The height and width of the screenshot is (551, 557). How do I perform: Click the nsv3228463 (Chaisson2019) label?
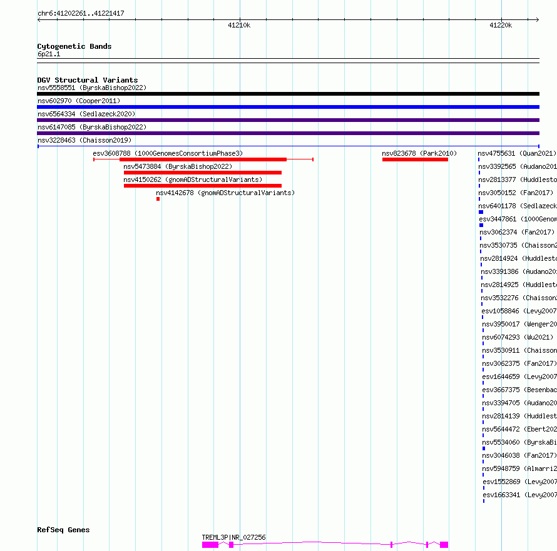84,140
